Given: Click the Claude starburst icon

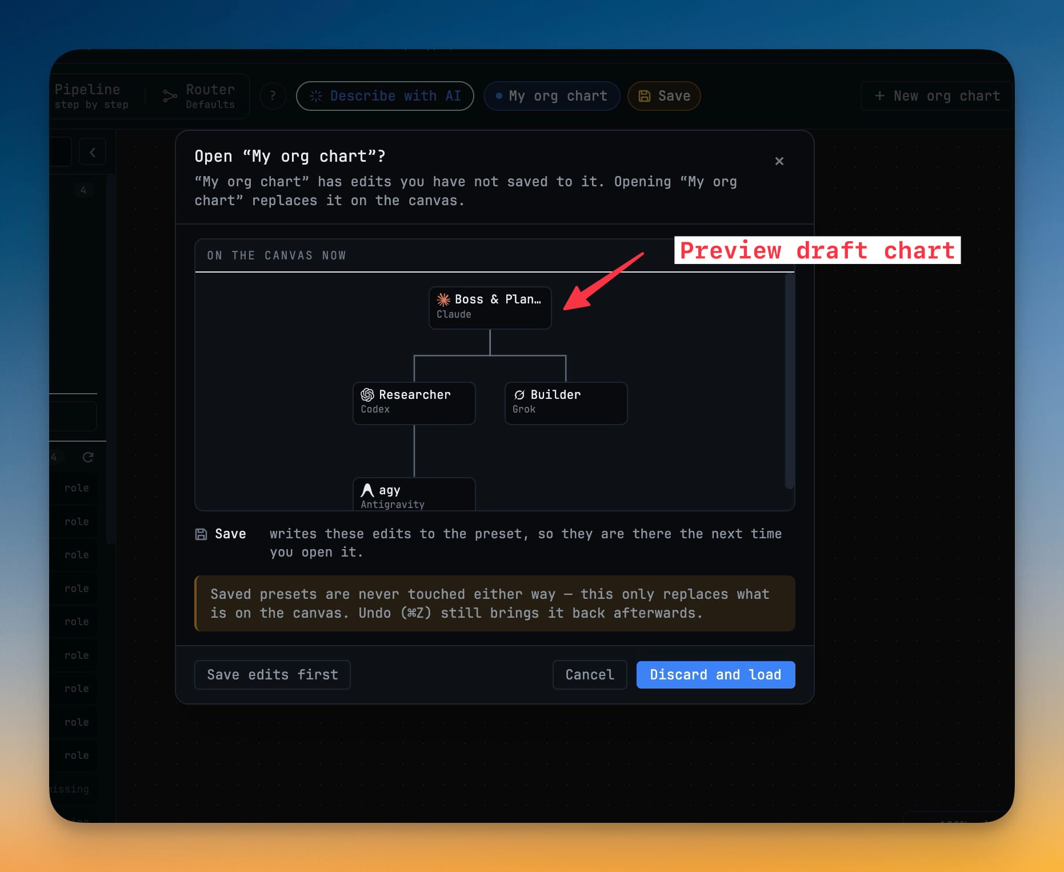Looking at the screenshot, I should pos(443,299).
